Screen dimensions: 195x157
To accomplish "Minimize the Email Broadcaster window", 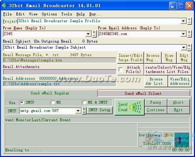I will click(x=173, y=6).
